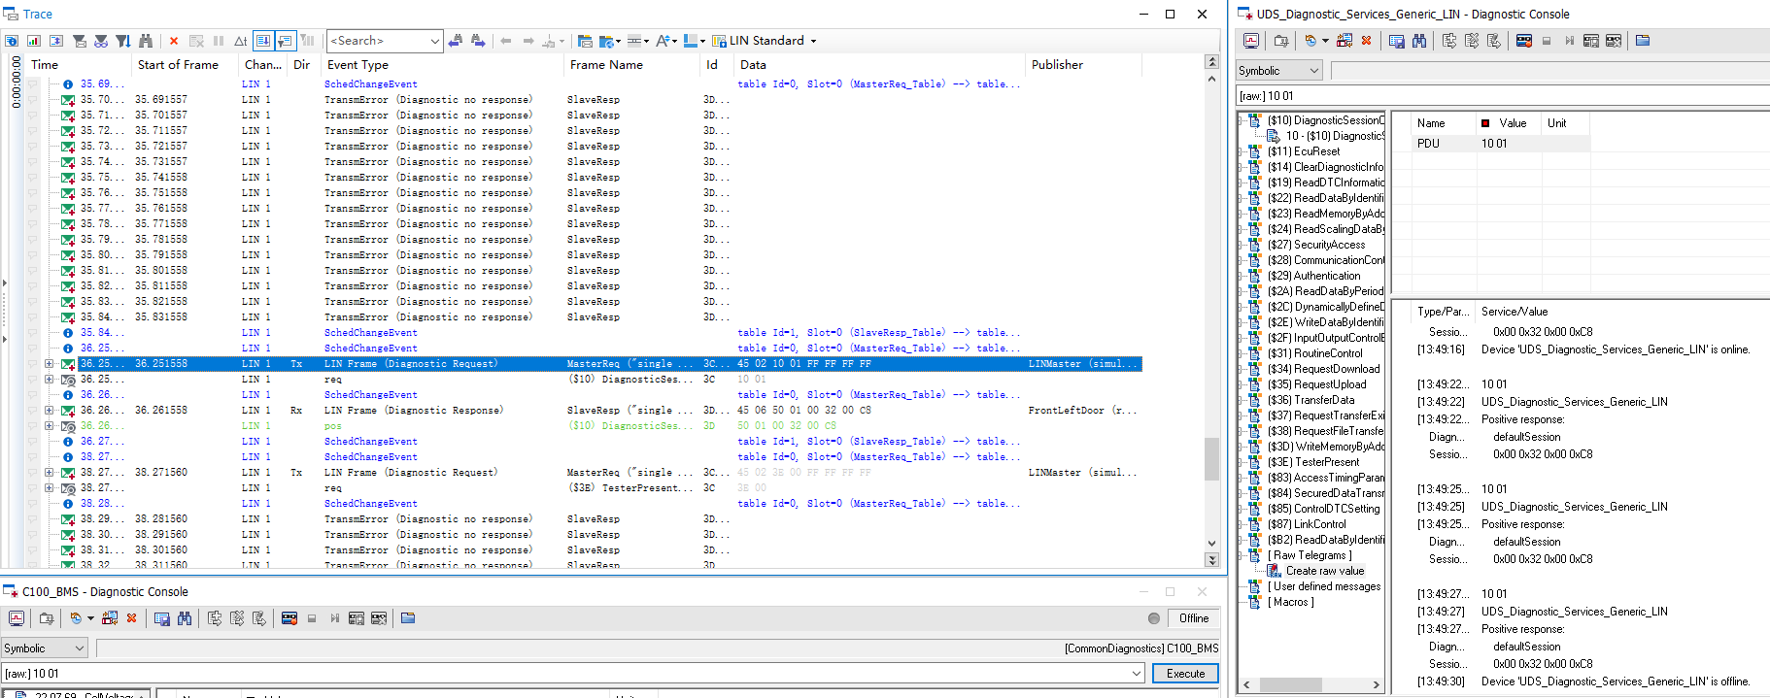Click the Event Type column header
Image resolution: width=1770 pixels, height=698 pixels.
[x=357, y=65]
